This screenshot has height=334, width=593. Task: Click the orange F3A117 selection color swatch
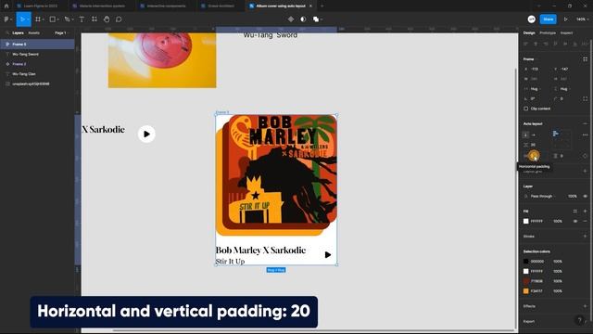[x=525, y=290]
